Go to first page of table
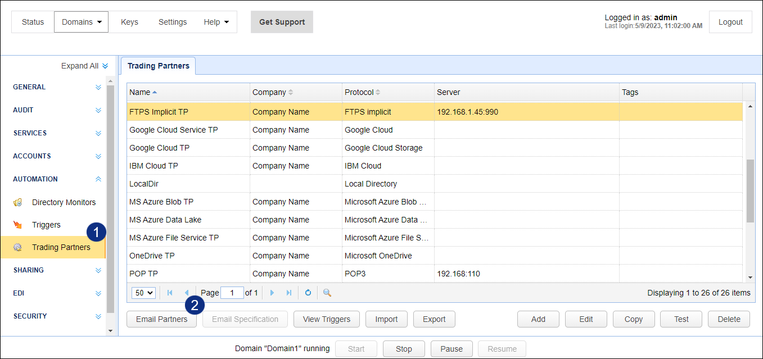 [x=170, y=293]
